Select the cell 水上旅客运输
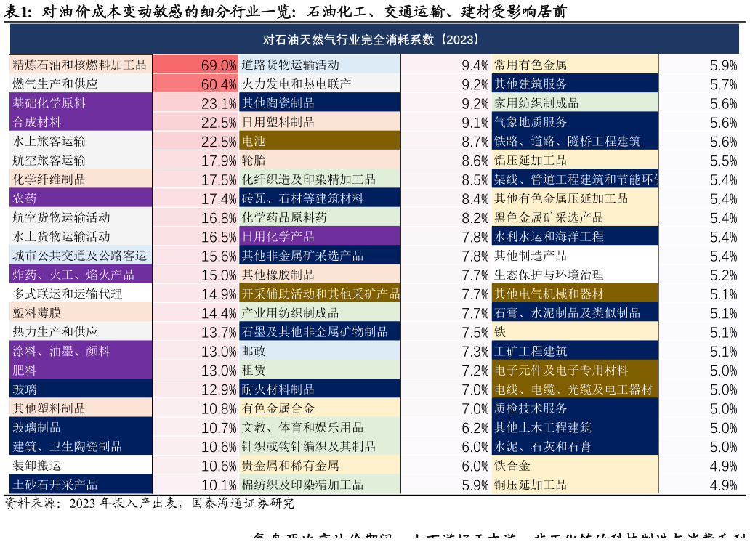 [81, 142]
